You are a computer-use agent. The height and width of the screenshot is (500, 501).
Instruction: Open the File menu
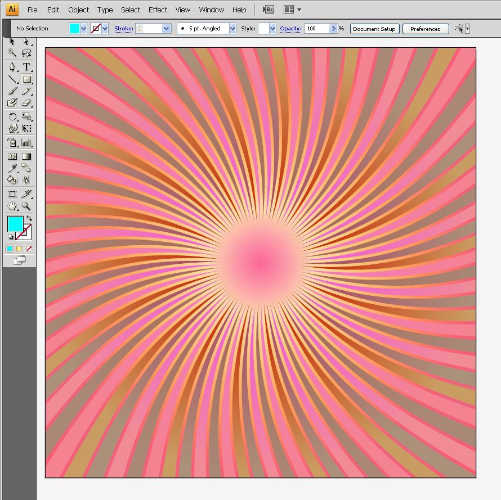pyautogui.click(x=32, y=10)
